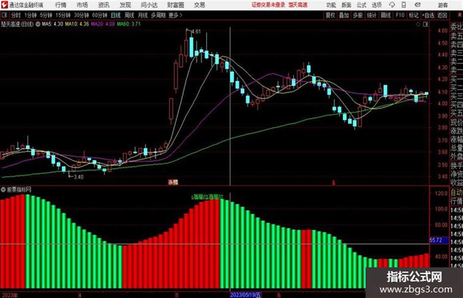Click the 返回 back button
The height and width of the screenshot is (298, 463).
click(x=442, y=15)
